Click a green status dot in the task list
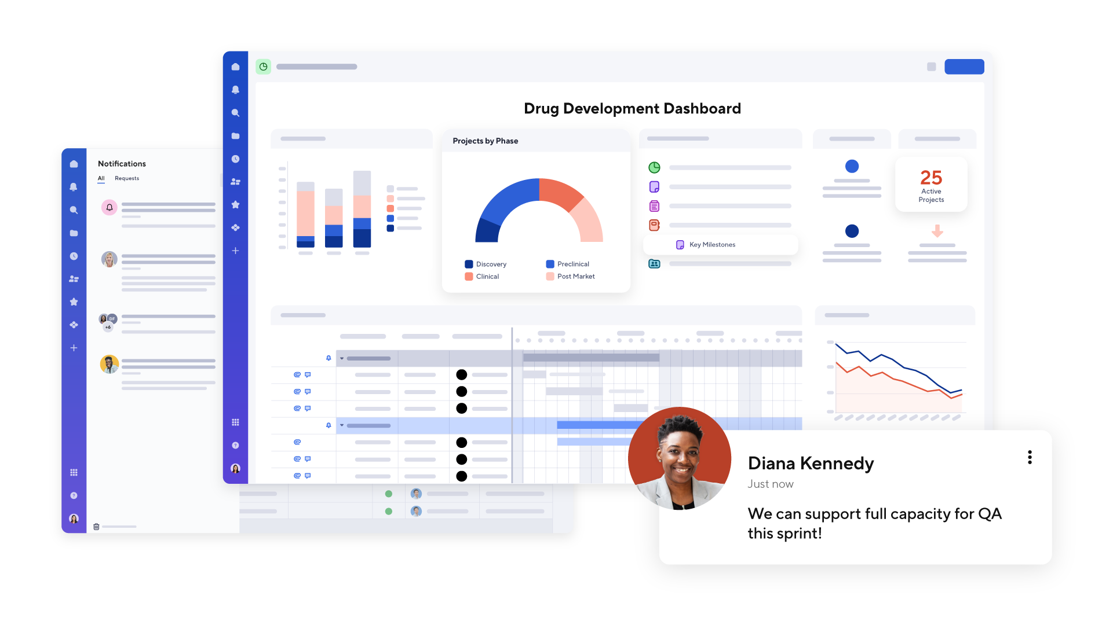The width and height of the screenshot is (1113, 625). pyautogui.click(x=388, y=494)
